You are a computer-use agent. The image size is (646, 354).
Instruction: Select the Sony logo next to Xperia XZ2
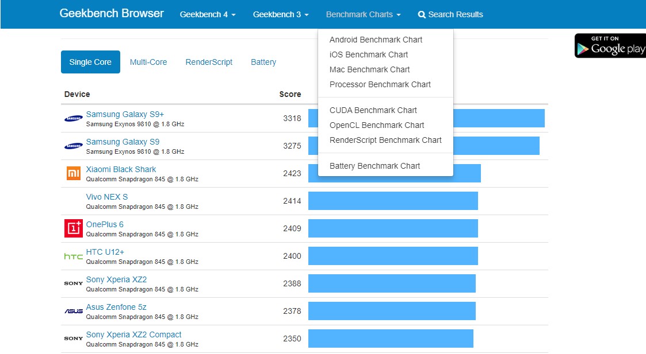(x=73, y=283)
